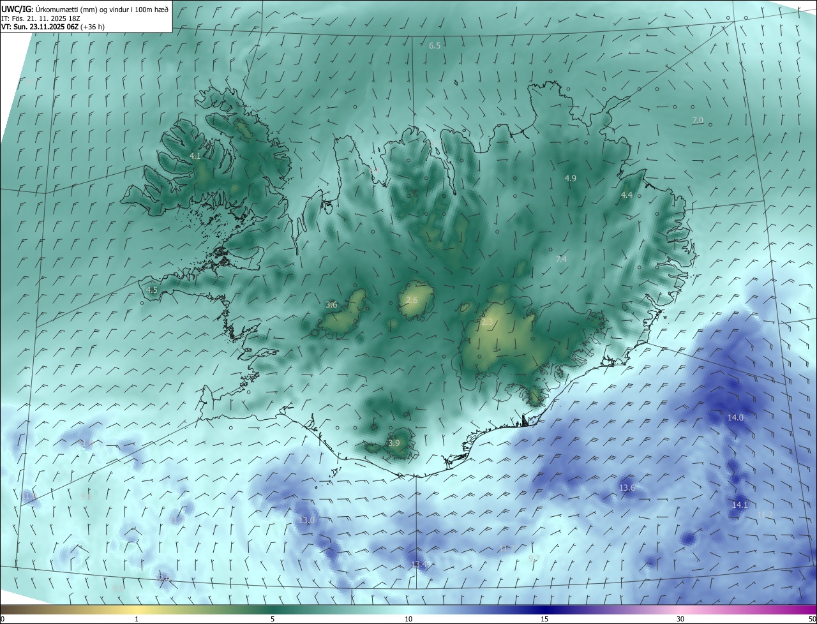The image size is (817, 624).
Task: Click the 7.4 value label
Action: tap(561, 259)
